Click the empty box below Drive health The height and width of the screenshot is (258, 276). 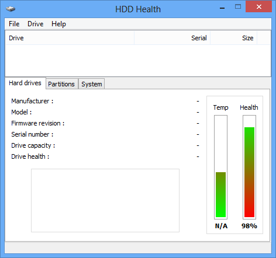(105, 200)
